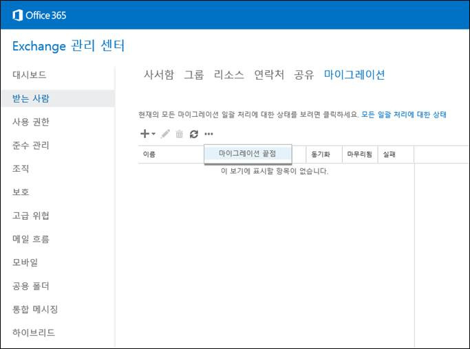
Task: Open 조직 in sidebar
Action: tap(21, 168)
